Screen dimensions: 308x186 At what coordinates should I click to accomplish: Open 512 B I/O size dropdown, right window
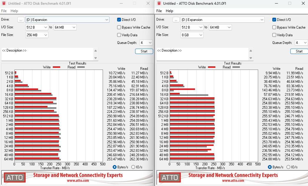click(x=192, y=27)
